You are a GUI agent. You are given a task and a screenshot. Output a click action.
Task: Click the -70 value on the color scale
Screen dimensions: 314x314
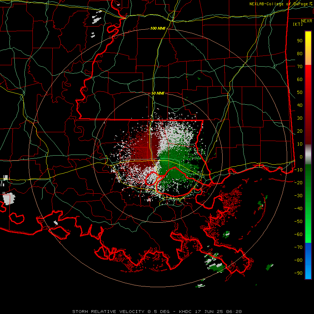tap(298, 247)
